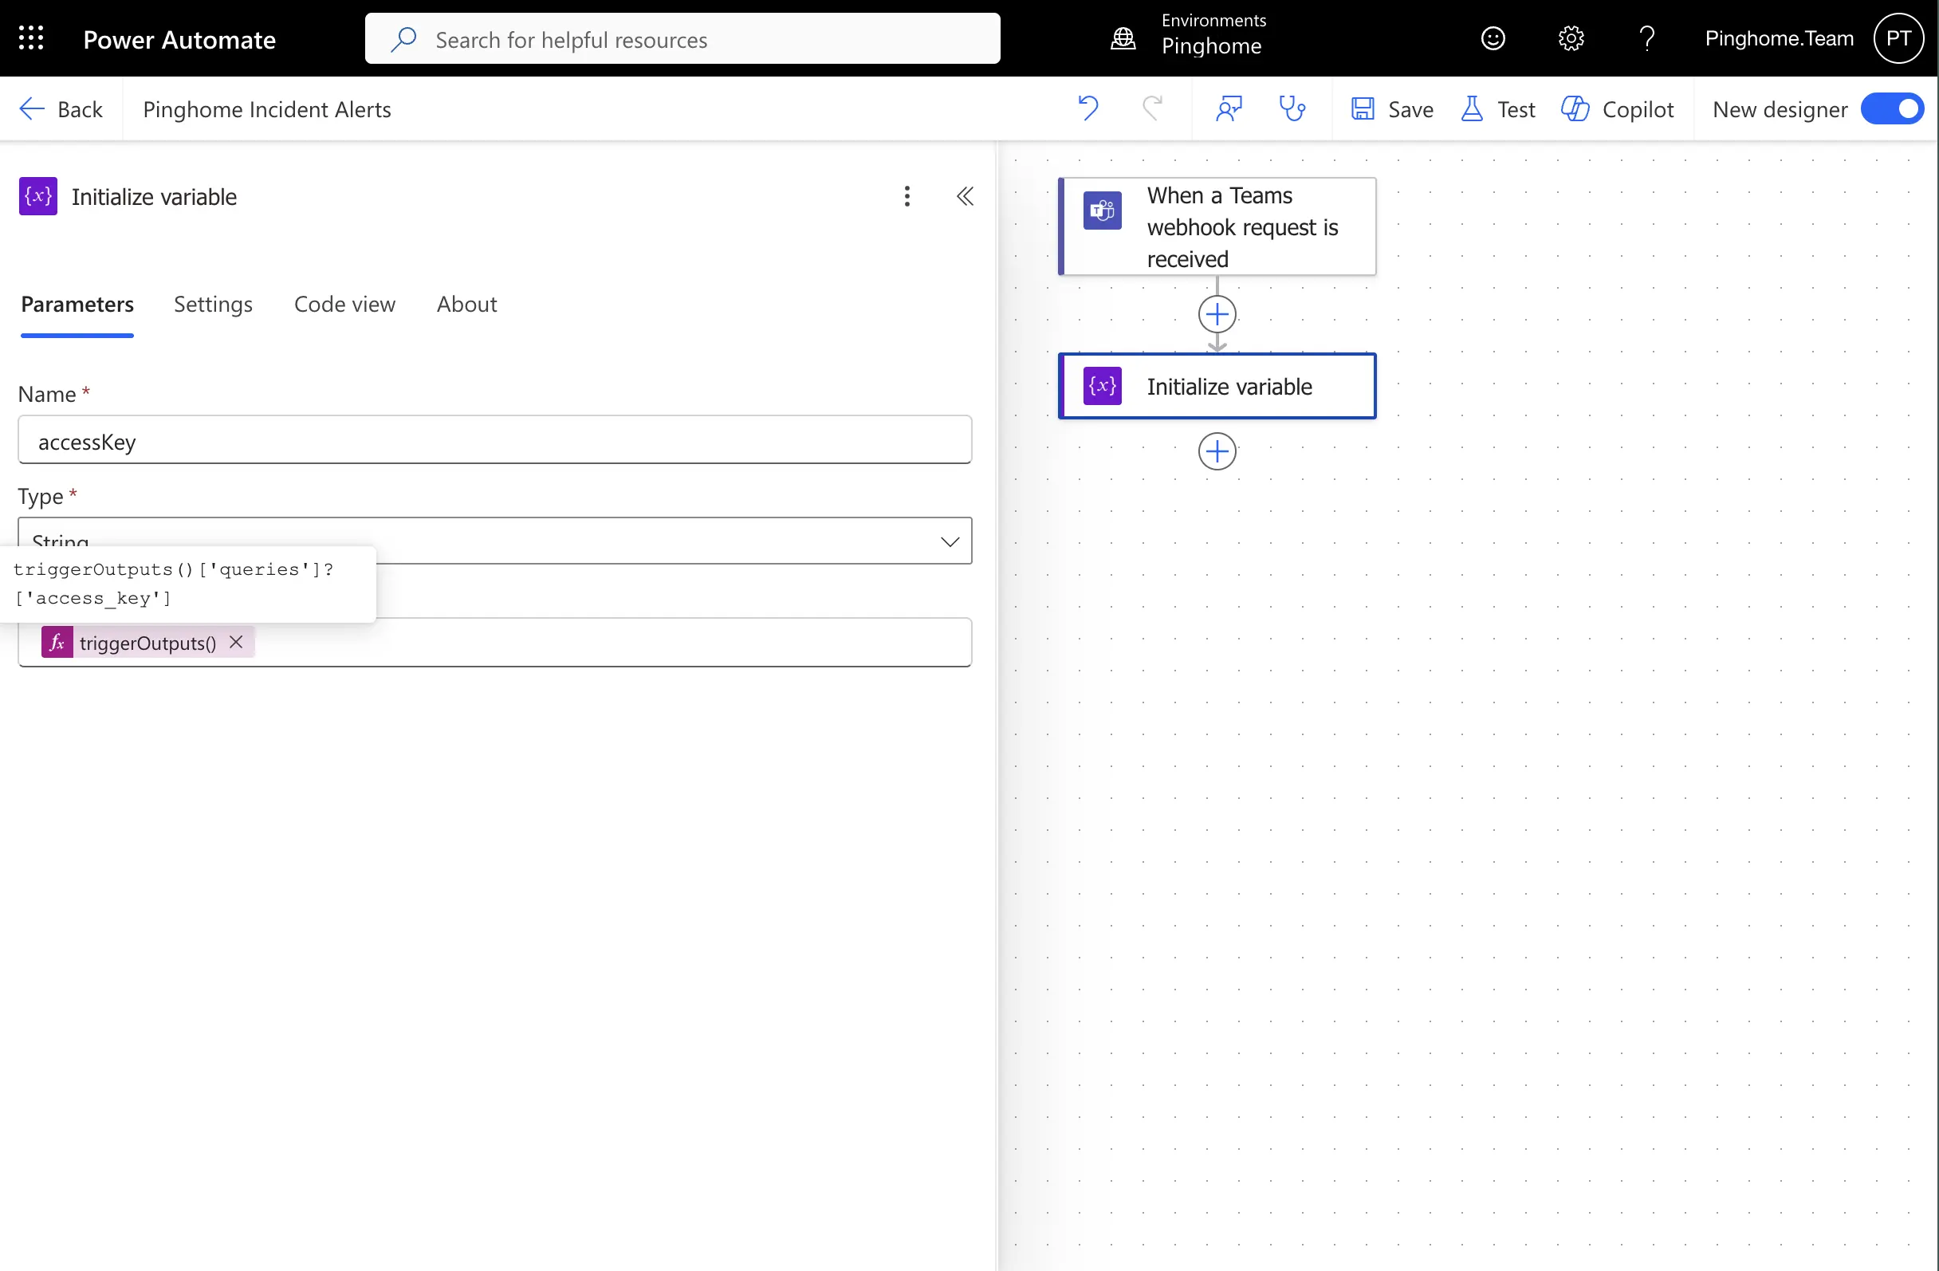Test the flow

tap(1497, 108)
